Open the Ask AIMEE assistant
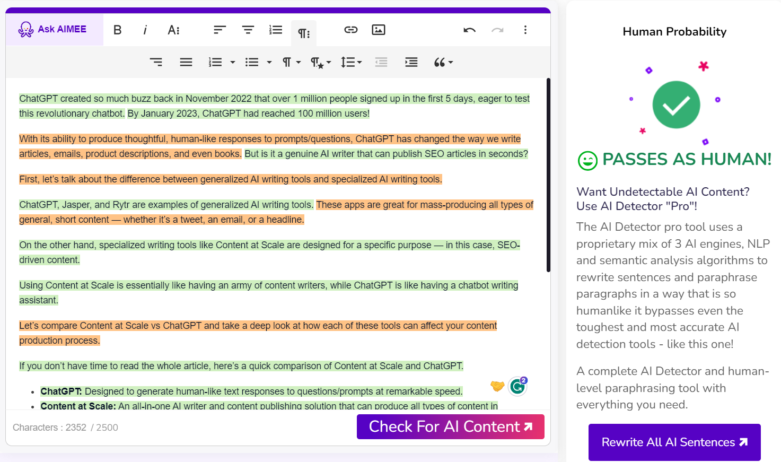The width and height of the screenshot is (781, 462). point(54,30)
